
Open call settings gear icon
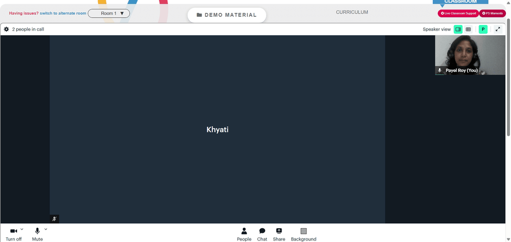click(6, 29)
